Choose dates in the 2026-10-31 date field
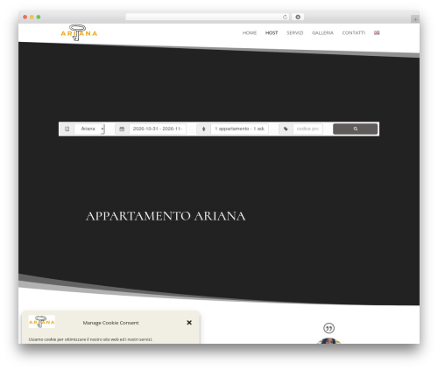The height and width of the screenshot is (370, 438). click(x=158, y=129)
